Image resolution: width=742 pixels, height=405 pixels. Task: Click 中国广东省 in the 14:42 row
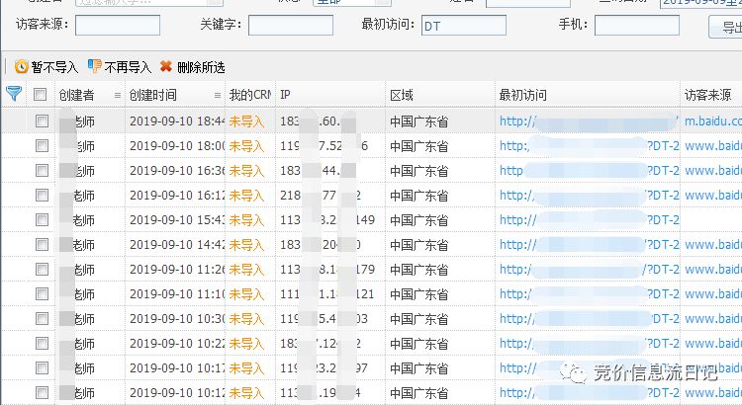[418, 245]
